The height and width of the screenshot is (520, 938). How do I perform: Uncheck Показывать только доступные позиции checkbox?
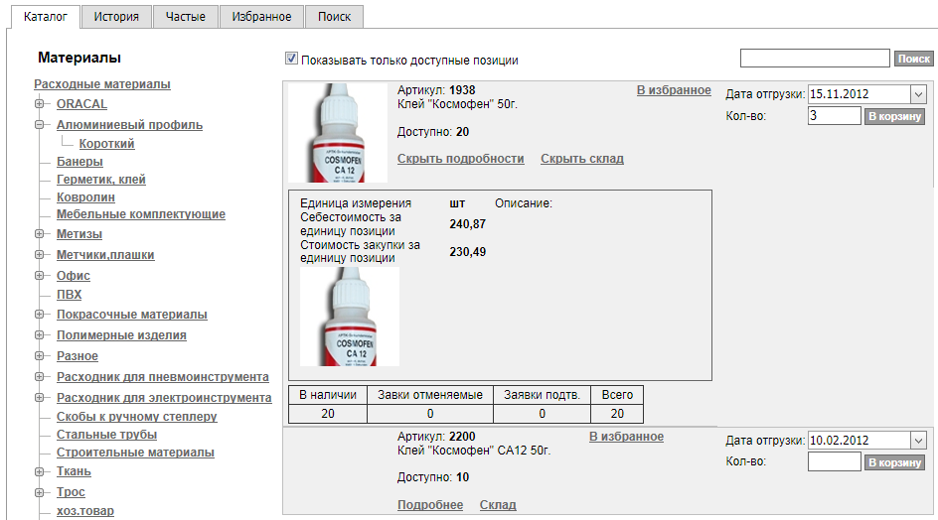click(292, 60)
